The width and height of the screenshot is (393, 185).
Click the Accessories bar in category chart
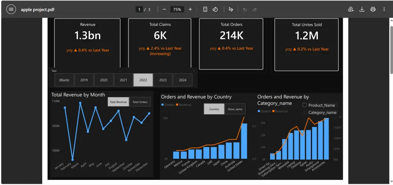pos(326,139)
